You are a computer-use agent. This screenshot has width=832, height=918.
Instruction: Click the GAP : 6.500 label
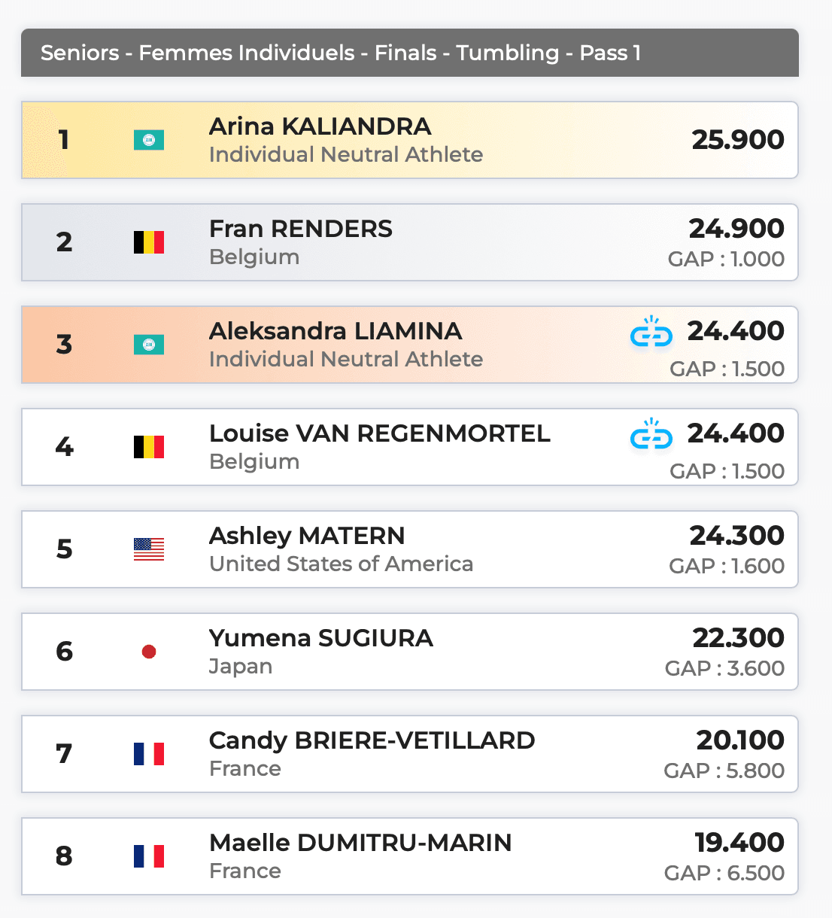coord(724,873)
